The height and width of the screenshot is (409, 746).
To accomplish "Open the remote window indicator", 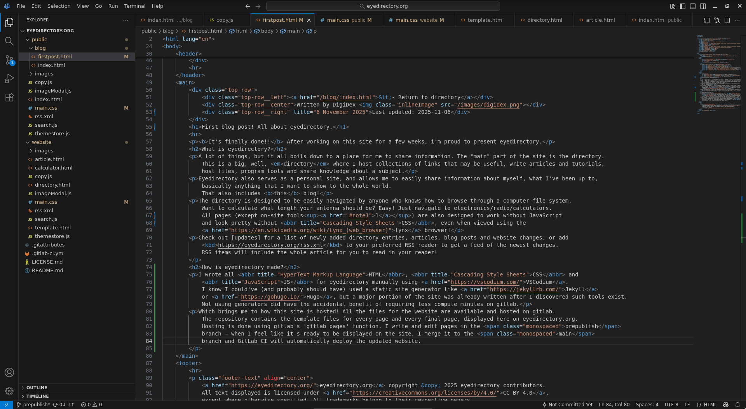I will (x=6, y=404).
